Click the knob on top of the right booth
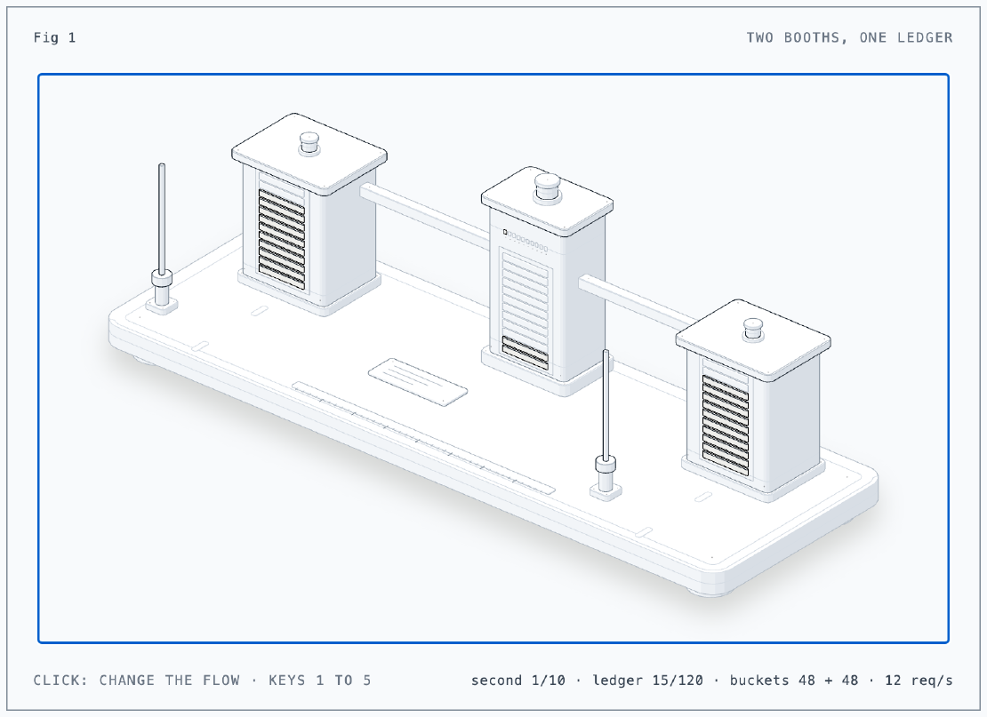The width and height of the screenshot is (987, 717). pyautogui.click(x=753, y=331)
